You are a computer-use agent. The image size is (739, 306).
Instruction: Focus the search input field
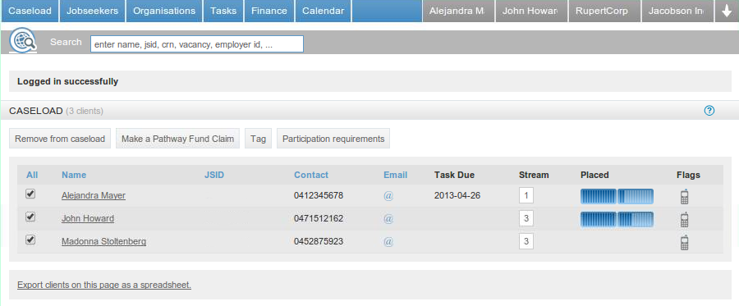point(197,43)
